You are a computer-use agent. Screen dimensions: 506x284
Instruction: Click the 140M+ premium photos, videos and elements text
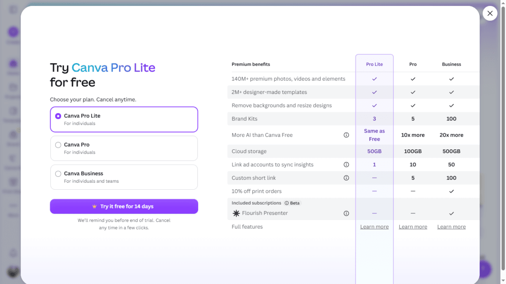pos(288,79)
